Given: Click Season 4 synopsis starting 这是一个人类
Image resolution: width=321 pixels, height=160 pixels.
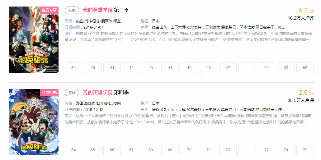Looking at the screenshot, I should (x=188, y=119).
